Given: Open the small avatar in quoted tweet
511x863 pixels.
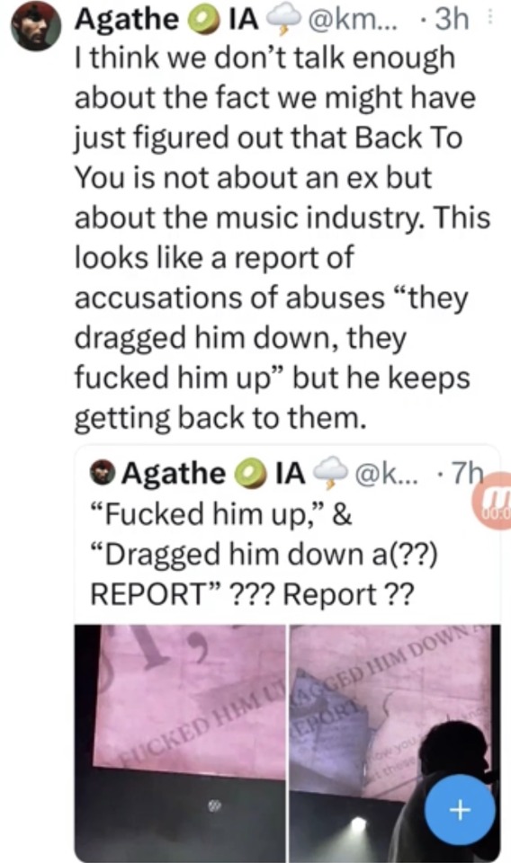Looking at the screenshot, I should pos(104,474).
